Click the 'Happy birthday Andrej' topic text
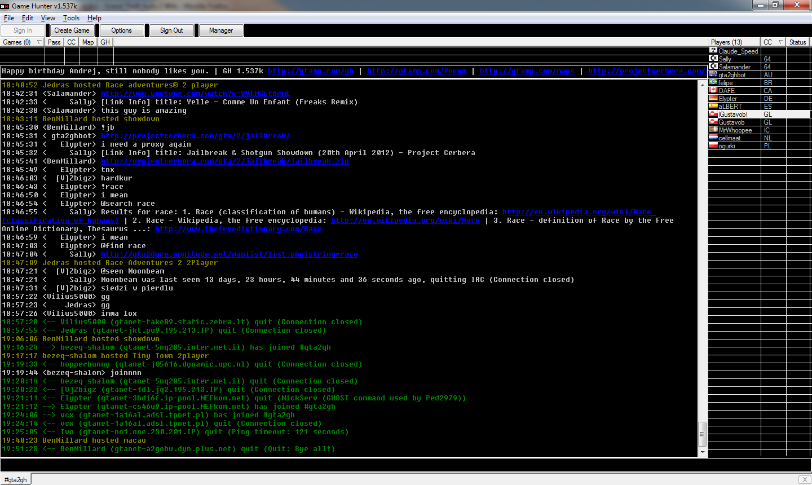The height and width of the screenshot is (485, 812). click(x=105, y=71)
